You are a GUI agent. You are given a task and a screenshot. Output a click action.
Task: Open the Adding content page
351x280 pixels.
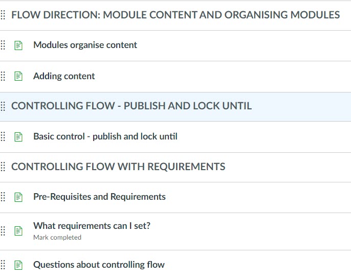[x=64, y=76]
